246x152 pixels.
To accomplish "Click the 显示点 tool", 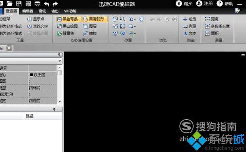I will (36, 19).
